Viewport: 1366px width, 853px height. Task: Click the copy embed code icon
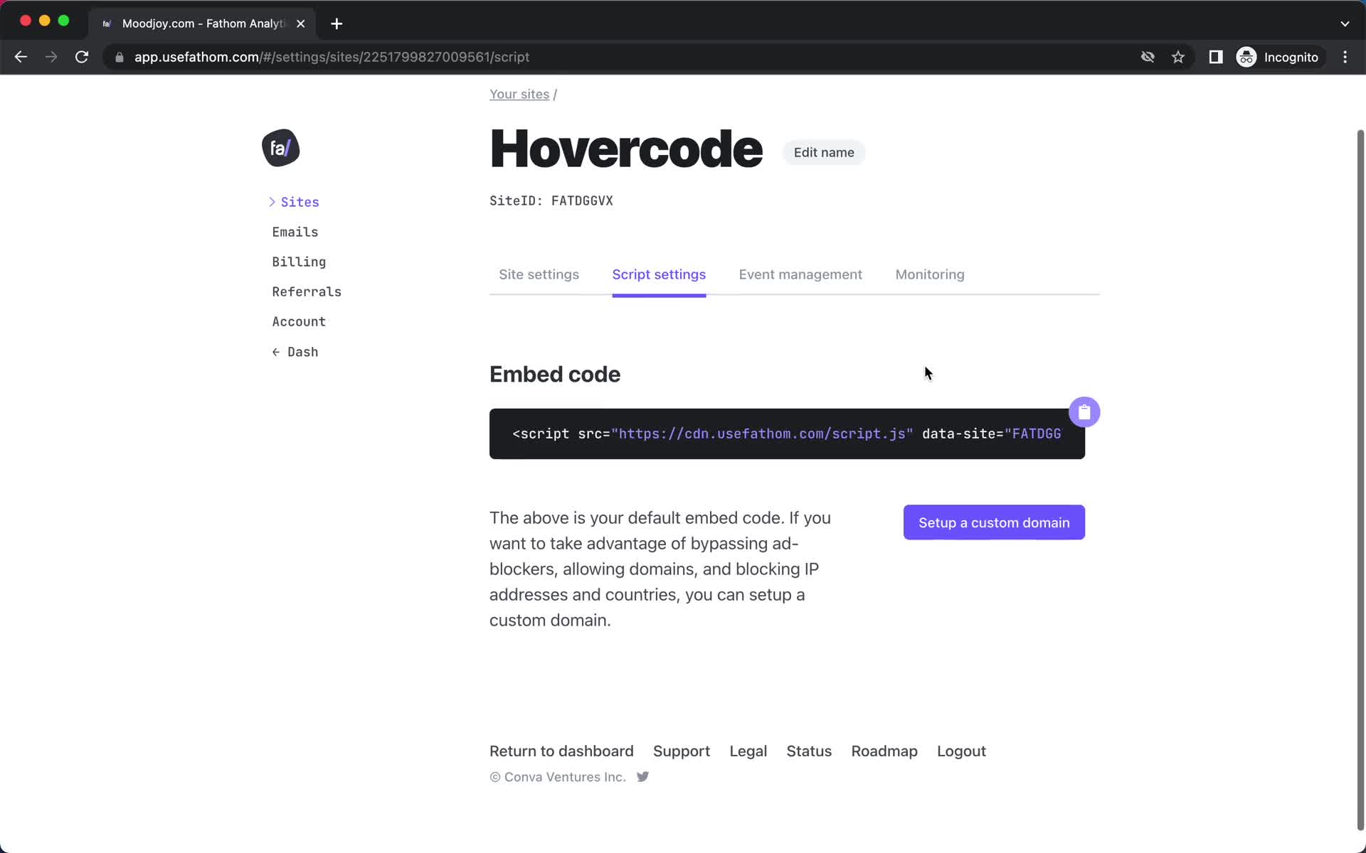[1084, 412]
